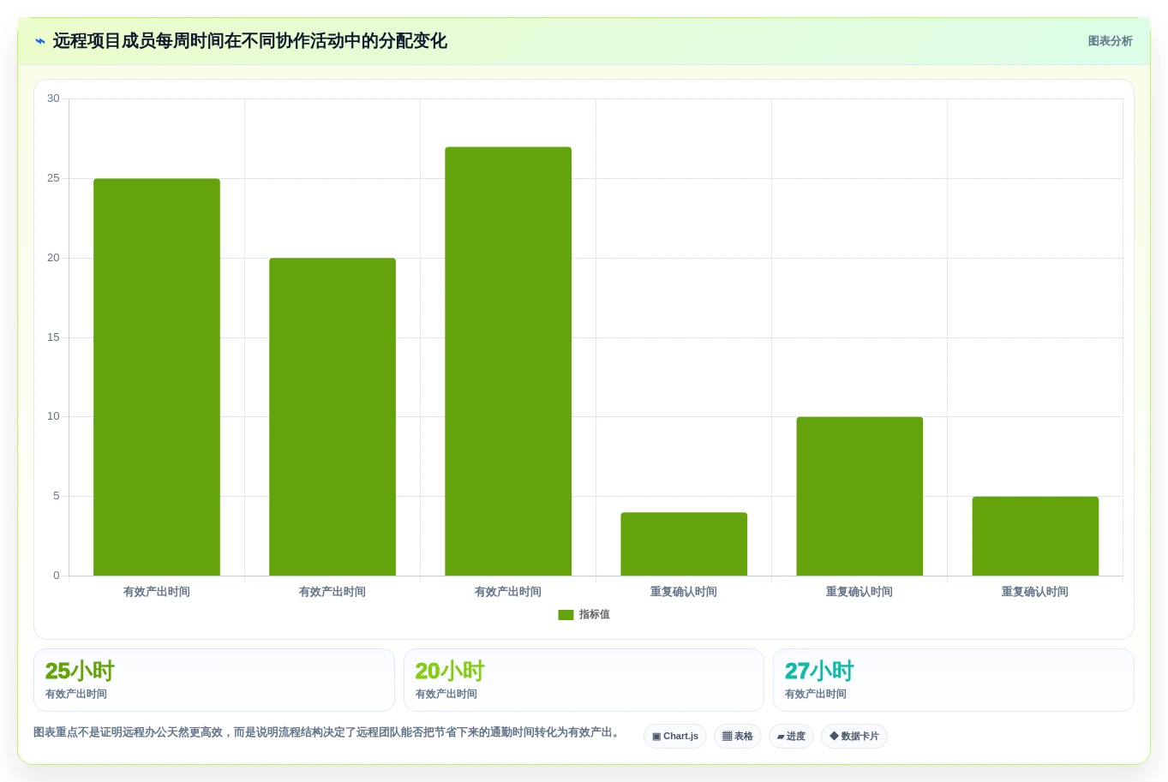Click the bar with value 25
This screenshot has width=1168, height=782.
[x=157, y=377]
